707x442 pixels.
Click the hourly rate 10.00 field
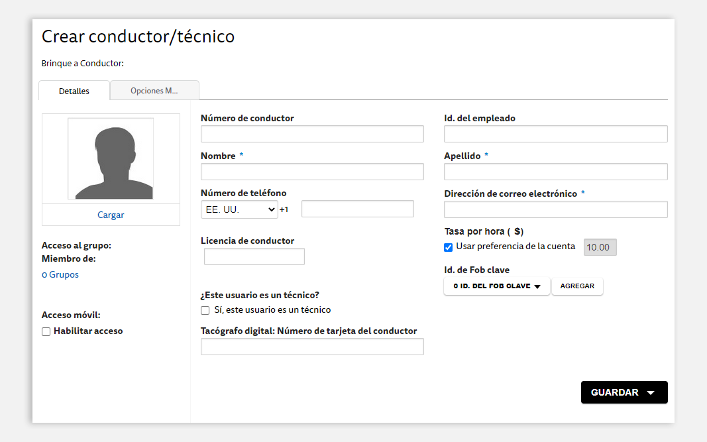[600, 247]
